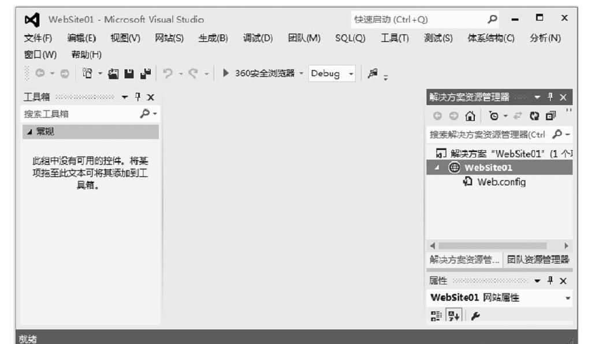The height and width of the screenshot is (344, 595).
Task: Open the Toolbox window options dropdown
Action: pos(124,97)
